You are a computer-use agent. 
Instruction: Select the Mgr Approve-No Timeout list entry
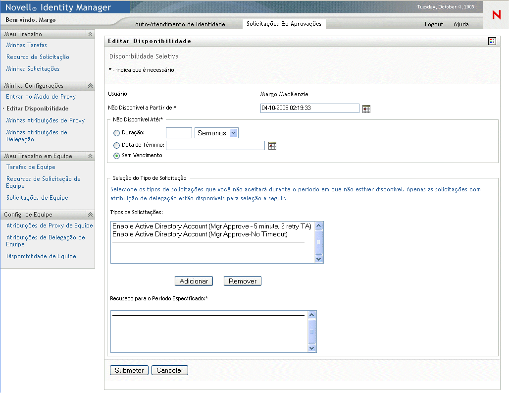pyautogui.click(x=200, y=234)
